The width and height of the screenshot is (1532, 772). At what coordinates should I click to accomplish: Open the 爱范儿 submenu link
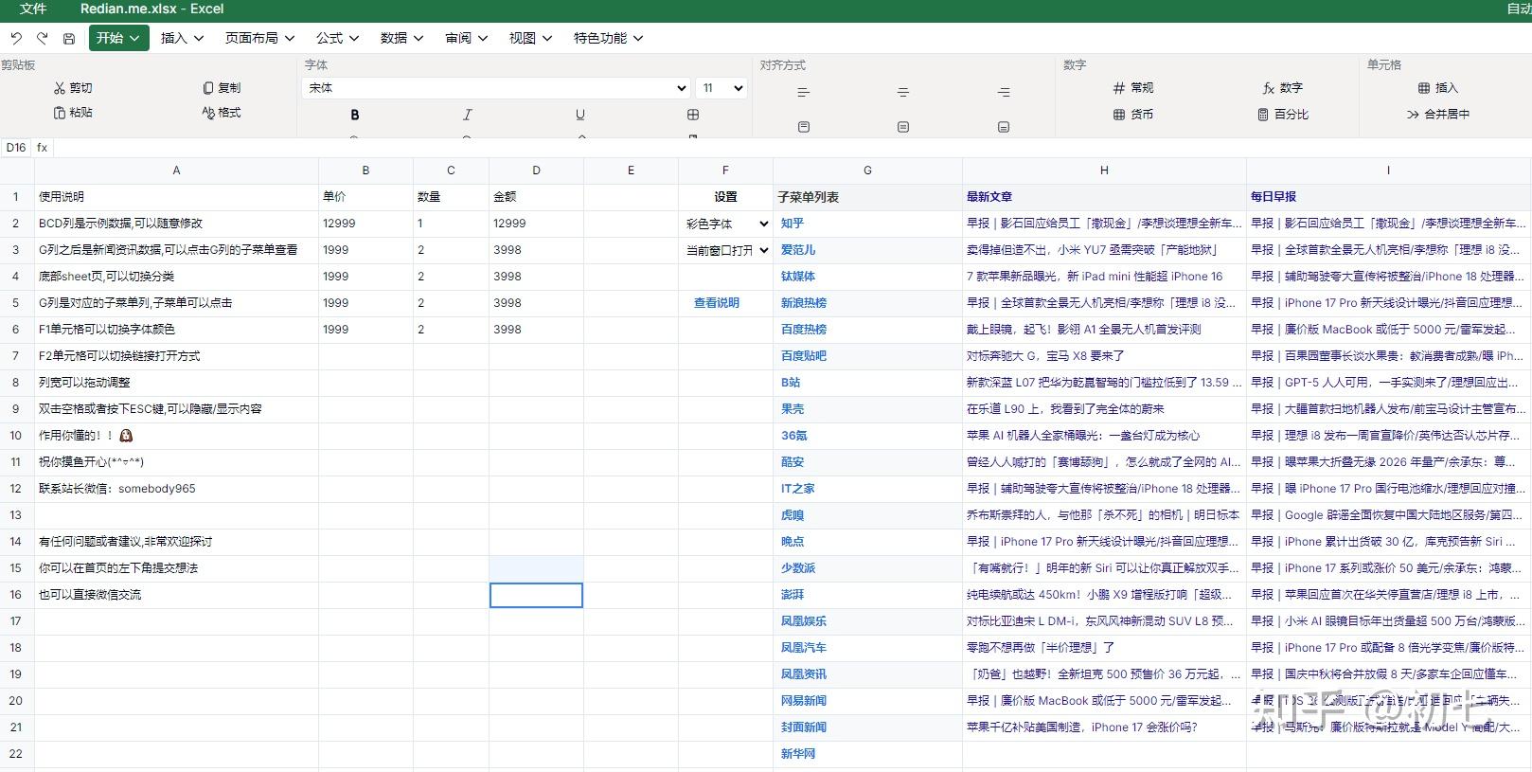click(798, 250)
